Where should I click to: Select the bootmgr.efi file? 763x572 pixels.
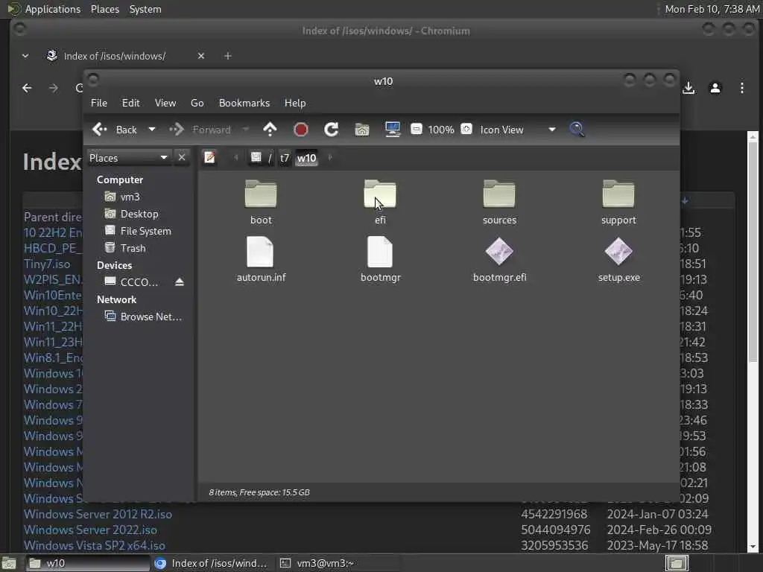point(499,259)
